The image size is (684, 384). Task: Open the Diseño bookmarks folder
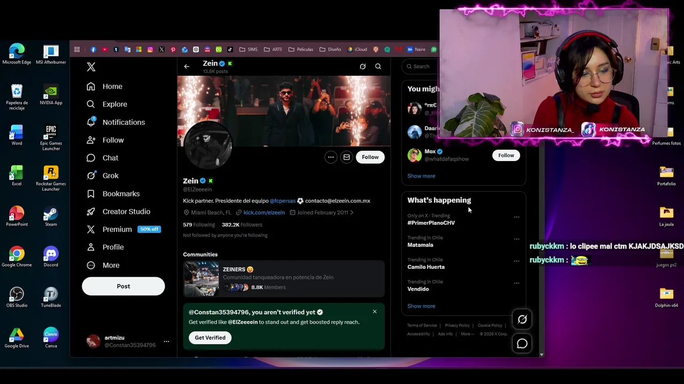click(x=330, y=50)
